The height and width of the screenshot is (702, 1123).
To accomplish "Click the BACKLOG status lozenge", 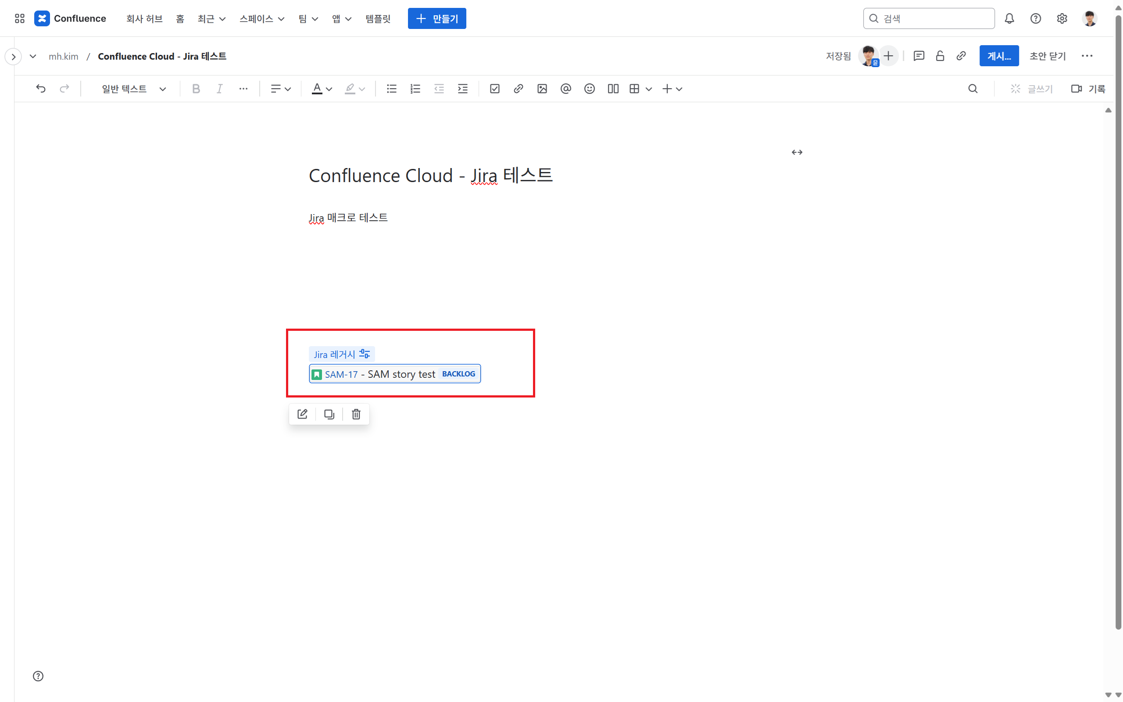I will point(458,374).
